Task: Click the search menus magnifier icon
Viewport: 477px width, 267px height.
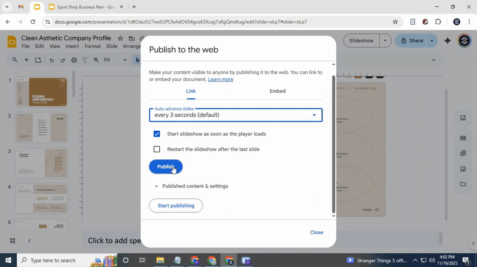Action: point(15,60)
